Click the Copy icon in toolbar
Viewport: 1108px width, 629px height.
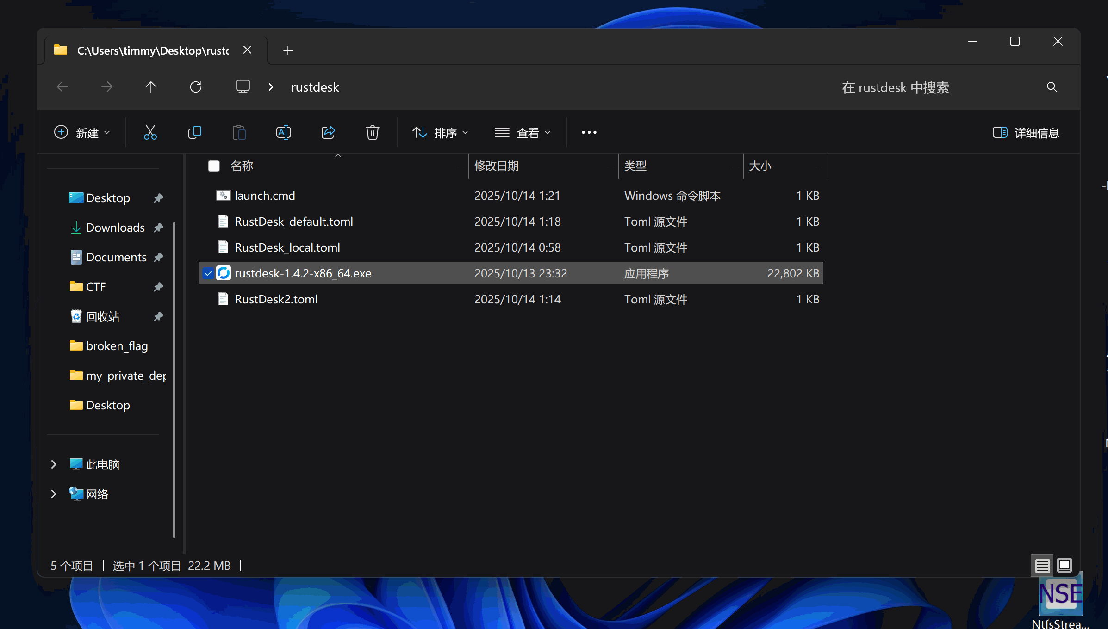(x=194, y=133)
